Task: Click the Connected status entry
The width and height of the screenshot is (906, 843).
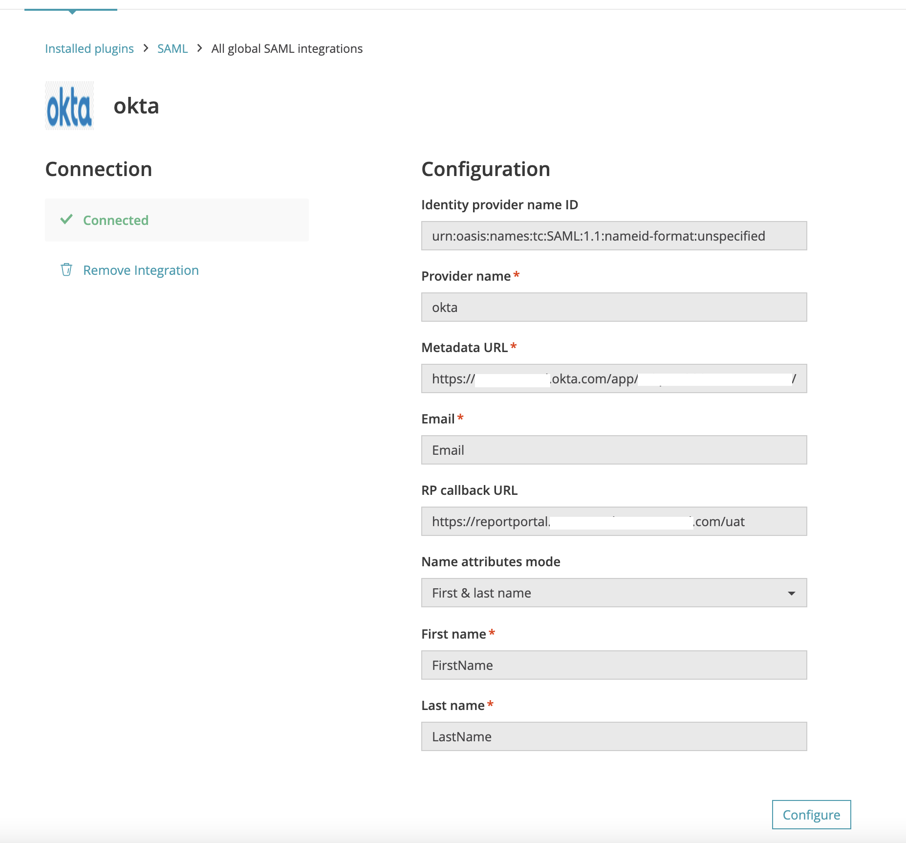Action: click(116, 220)
